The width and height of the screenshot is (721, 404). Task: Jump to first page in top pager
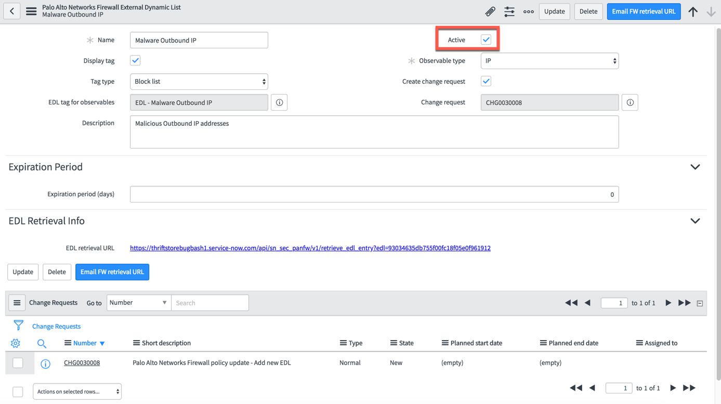(x=571, y=303)
